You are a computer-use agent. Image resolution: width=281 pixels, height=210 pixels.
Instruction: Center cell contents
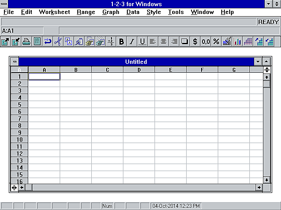(x=163, y=42)
